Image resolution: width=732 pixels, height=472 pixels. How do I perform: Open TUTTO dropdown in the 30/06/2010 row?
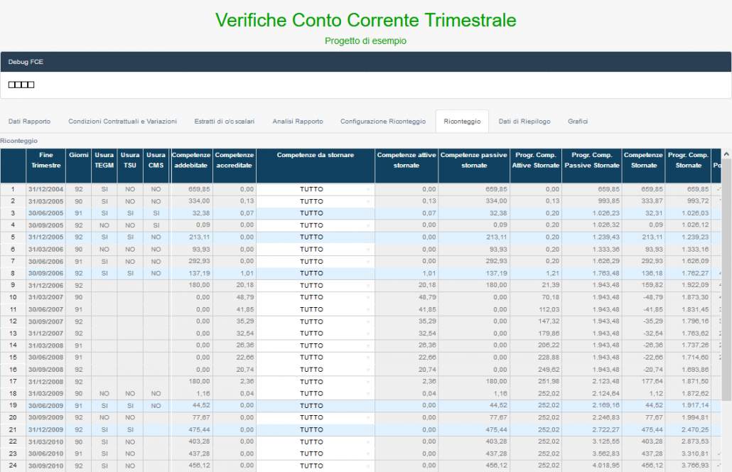point(316,454)
